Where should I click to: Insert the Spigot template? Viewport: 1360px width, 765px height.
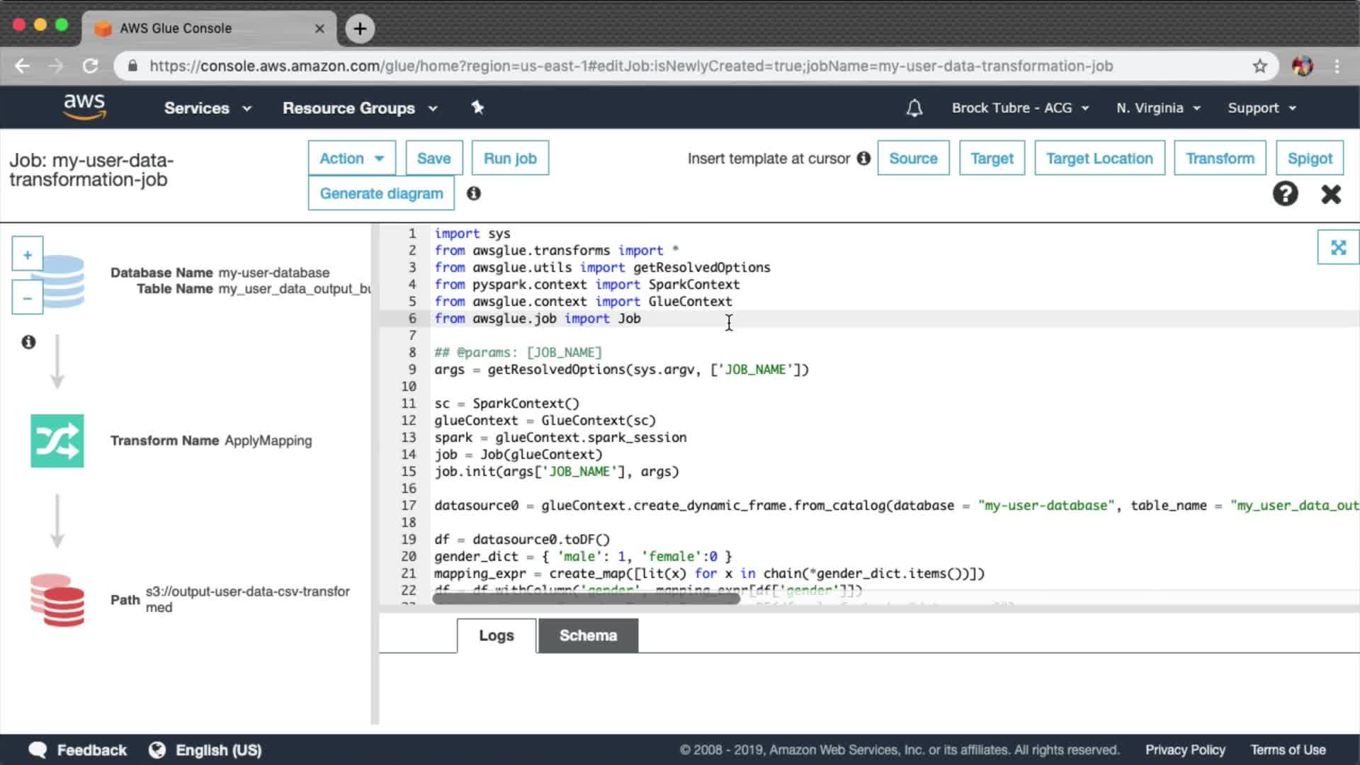point(1310,159)
